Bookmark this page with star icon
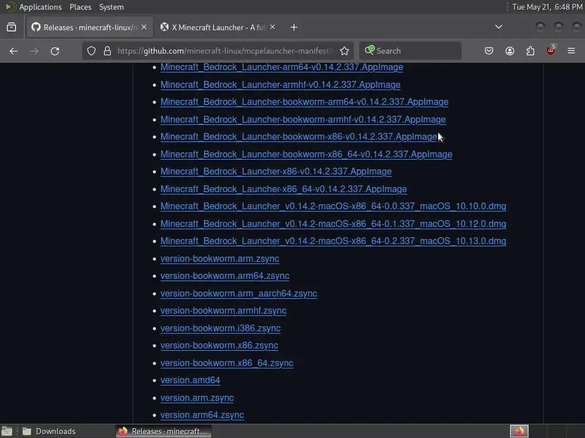 click(344, 51)
